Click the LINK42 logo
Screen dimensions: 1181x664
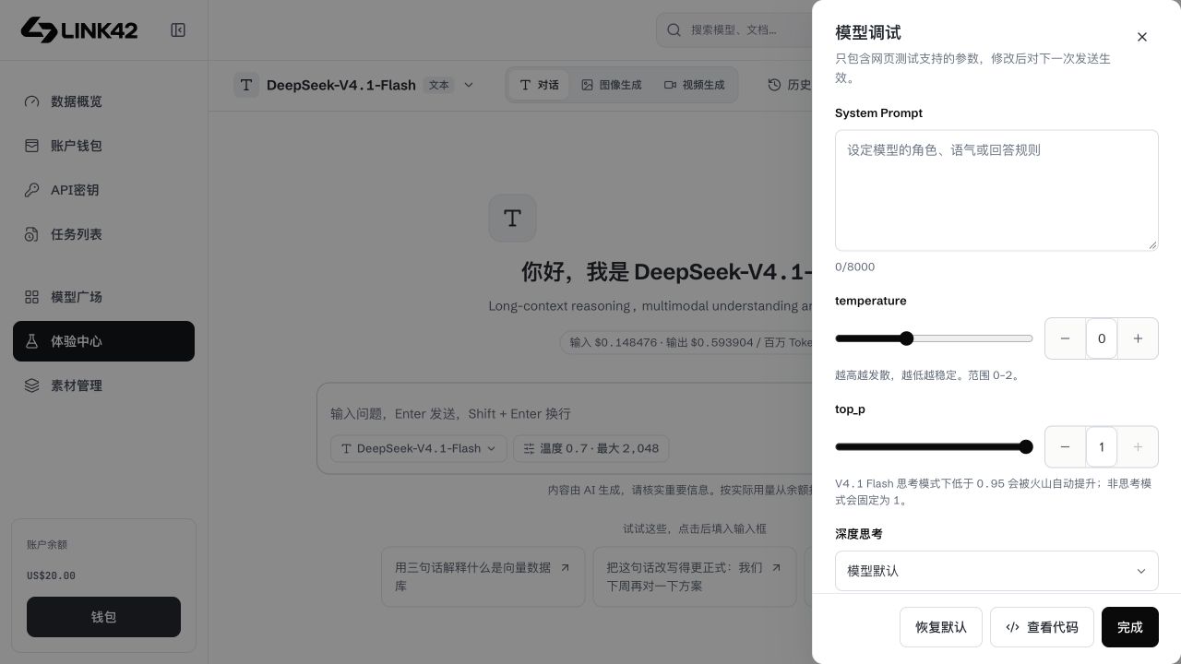click(79, 30)
